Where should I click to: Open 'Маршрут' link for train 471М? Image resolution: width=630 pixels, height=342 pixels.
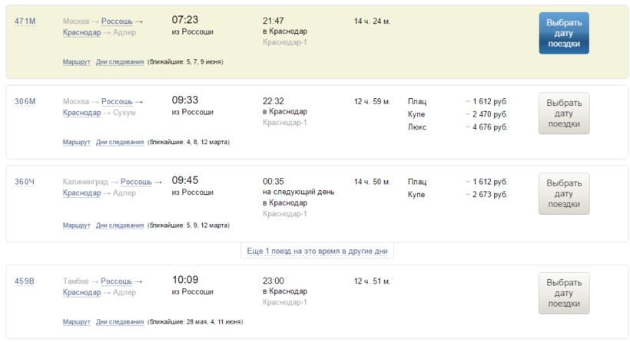coord(76,62)
